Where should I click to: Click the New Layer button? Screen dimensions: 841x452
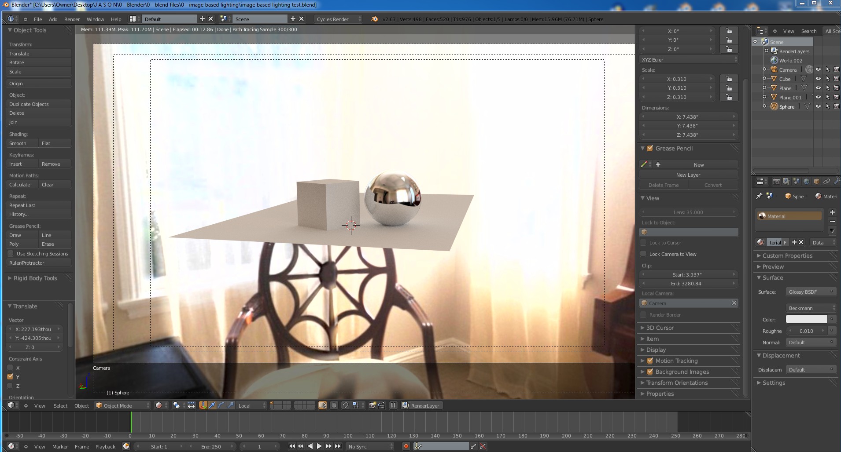689,175
